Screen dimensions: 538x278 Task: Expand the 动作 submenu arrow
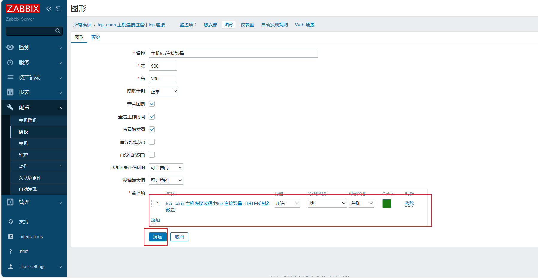pyautogui.click(x=61, y=166)
